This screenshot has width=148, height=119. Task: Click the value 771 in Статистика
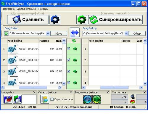(x=124, y=97)
